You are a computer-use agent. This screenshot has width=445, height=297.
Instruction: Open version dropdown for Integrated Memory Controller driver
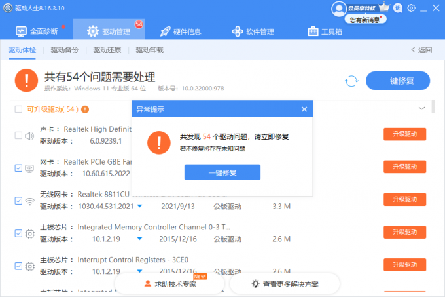coord(139,239)
